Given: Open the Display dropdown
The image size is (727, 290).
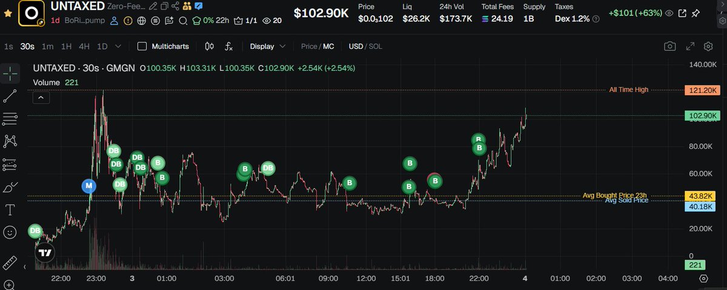Looking at the screenshot, I should pos(267,46).
